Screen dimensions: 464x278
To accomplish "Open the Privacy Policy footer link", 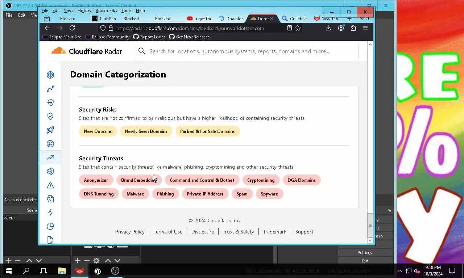I will tap(130, 232).
